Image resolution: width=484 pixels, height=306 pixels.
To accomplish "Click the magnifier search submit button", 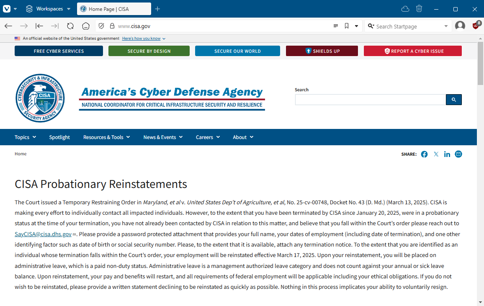I will pos(454,100).
